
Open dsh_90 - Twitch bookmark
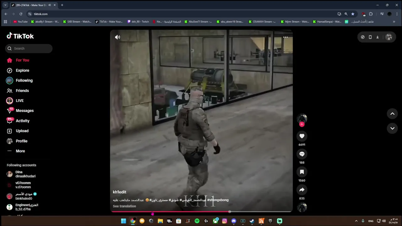138,22
